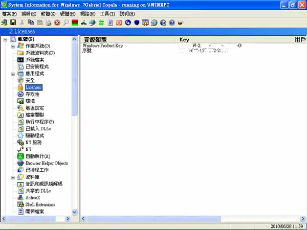
Task: Select the Licenses tree item
Action: (x=34, y=87)
